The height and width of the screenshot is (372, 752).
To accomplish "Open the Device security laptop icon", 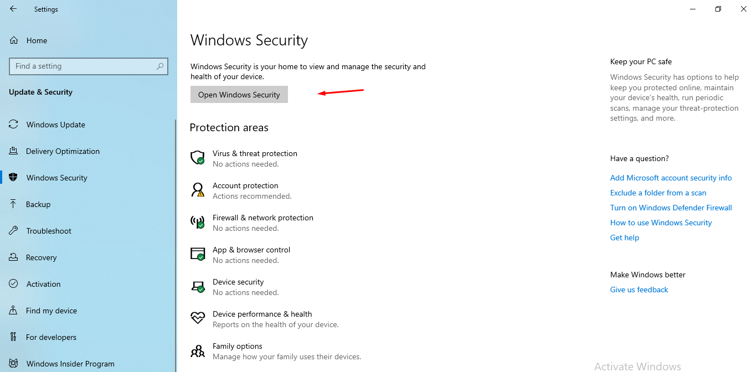I will pos(198,287).
